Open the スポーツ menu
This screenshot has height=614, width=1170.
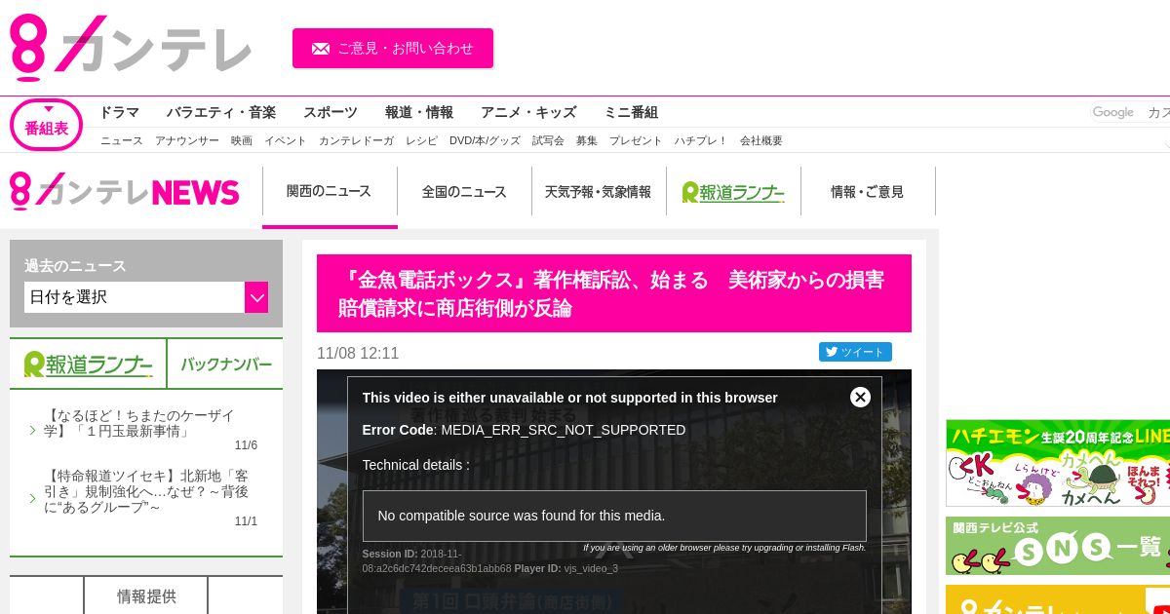(x=330, y=112)
